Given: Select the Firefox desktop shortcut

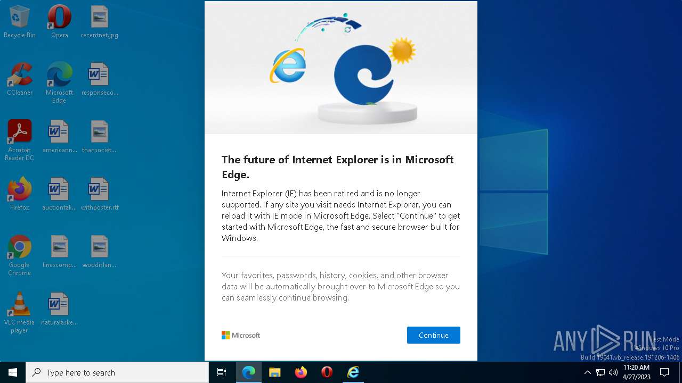Looking at the screenshot, I should click(20, 195).
